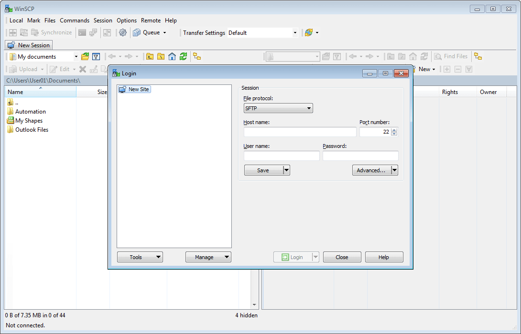Click the Help button in Login dialog
This screenshot has height=334, width=521.
click(x=384, y=257)
